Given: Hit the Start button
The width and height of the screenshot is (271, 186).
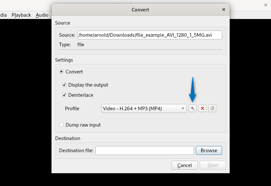Looking at the screenshot, I should [213, 165].
